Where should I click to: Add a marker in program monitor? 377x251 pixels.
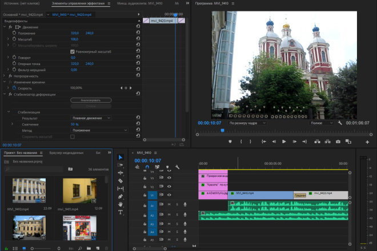click(x=230, y=141)
